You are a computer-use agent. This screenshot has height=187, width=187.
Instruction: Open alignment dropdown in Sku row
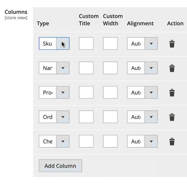coord(142,43)
